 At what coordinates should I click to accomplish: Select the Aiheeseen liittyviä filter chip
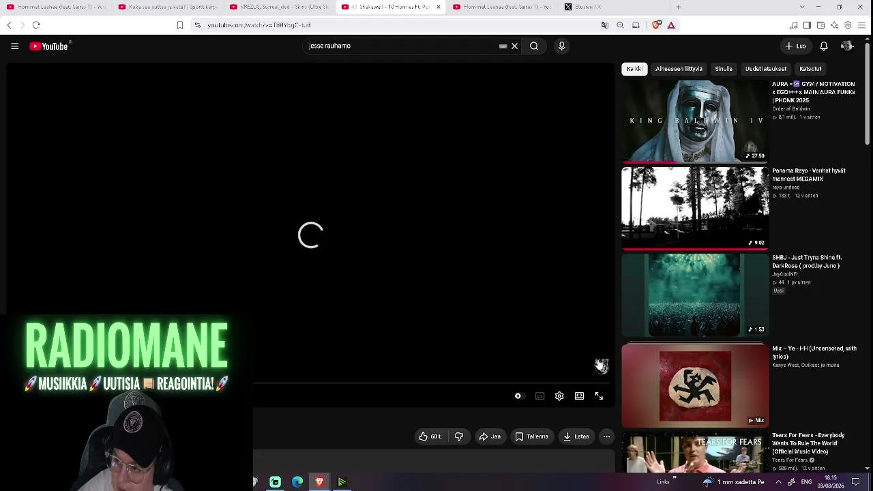pos(679,69)
